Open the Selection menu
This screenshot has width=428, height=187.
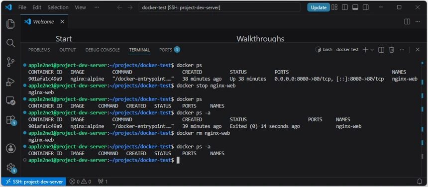tap(58, 7)
